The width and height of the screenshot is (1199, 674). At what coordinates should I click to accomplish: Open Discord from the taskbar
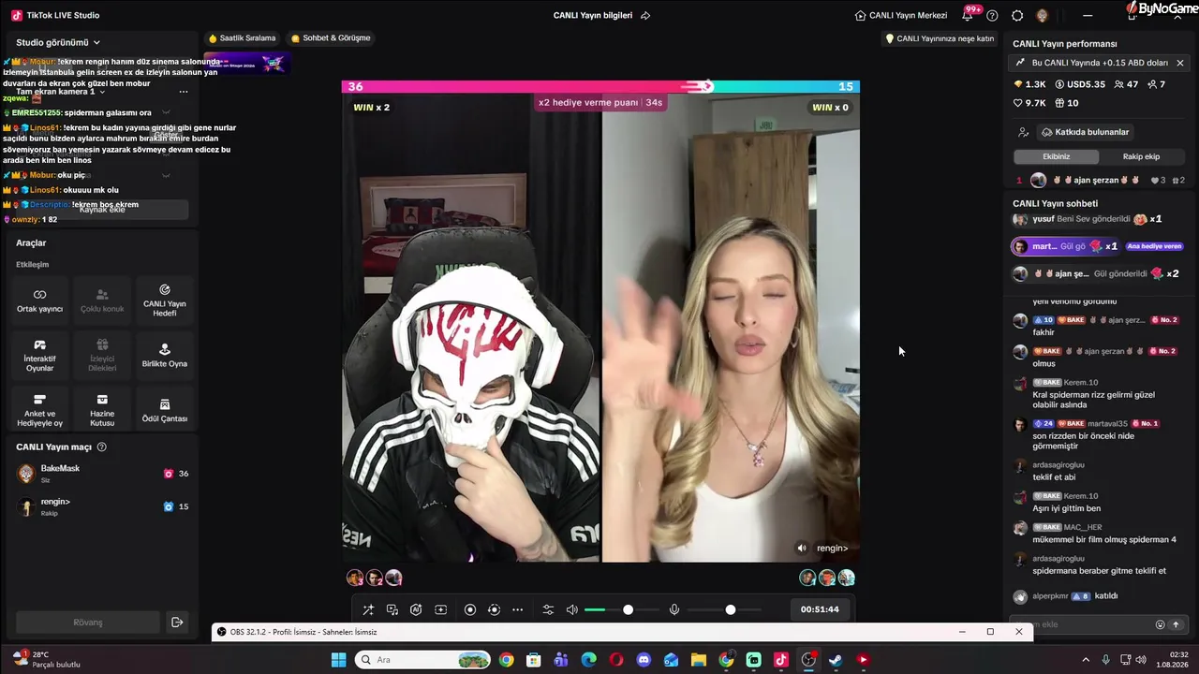644,660
